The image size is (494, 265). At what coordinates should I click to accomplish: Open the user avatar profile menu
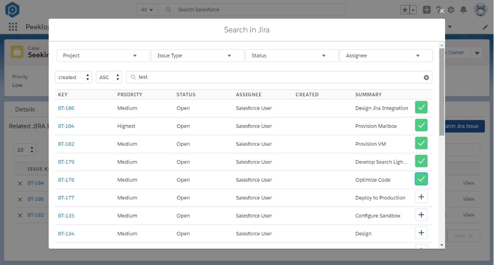click(481, 10)
